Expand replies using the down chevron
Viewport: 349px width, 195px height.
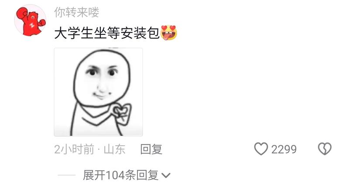click(x=166, y=176)
